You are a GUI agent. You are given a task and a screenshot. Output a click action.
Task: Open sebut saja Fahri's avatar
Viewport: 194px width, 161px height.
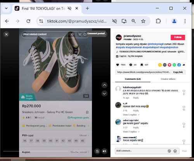[x=118, y=122]
